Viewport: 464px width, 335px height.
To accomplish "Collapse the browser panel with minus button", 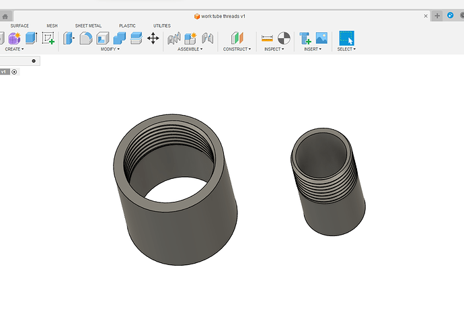I will pos(34,61).
